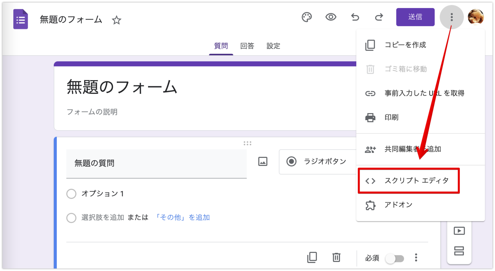Add a video using the sidebar icon
Screen dimensions: 495x271
[459, 231]
